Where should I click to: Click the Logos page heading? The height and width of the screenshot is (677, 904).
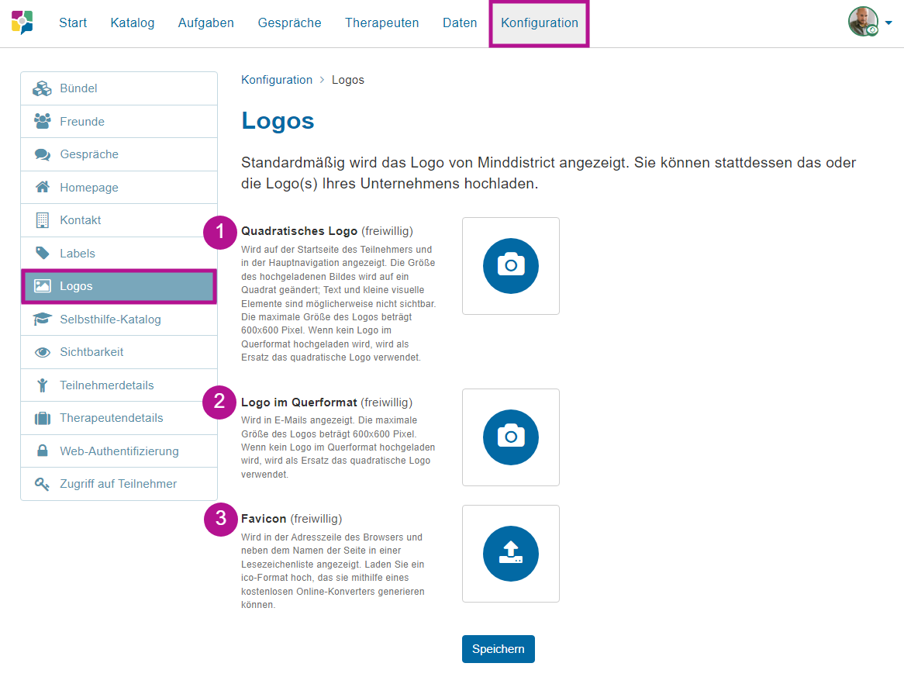point(278,120)
